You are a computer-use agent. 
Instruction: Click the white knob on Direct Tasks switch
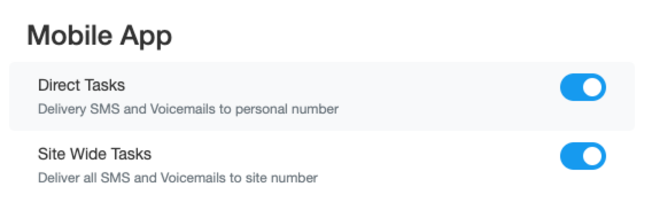tap(592, 87)
